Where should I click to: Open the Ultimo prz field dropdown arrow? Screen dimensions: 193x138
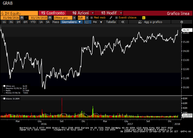point(74,18)
